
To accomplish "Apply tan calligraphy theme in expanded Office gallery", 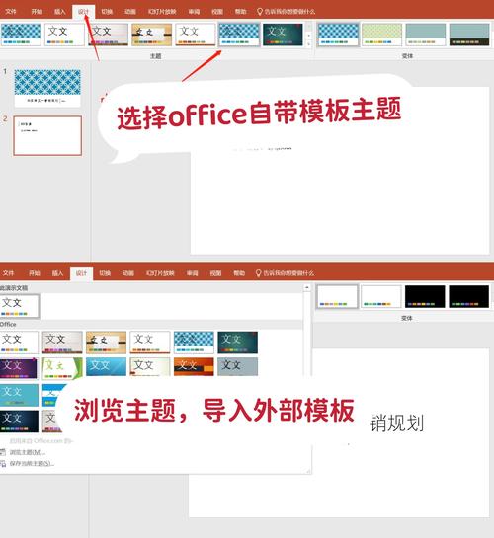I will tap(106, 343).
